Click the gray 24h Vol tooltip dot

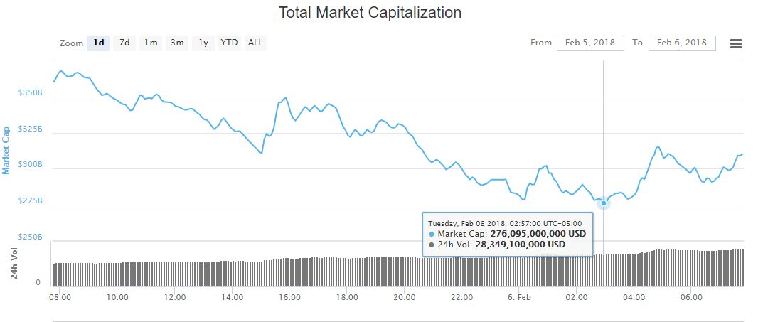[x=432, y=245]
